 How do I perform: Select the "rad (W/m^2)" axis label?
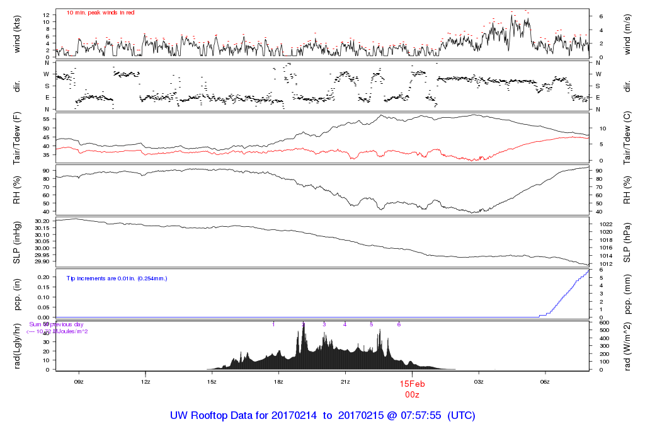pyautogui.click(x=627, y=346)
